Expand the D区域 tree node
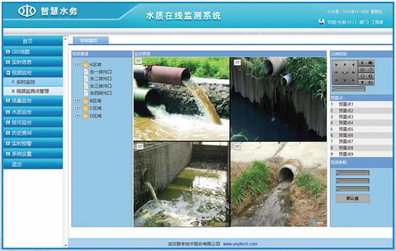Viewport: 396px width, 251px height. click(78, 115)
